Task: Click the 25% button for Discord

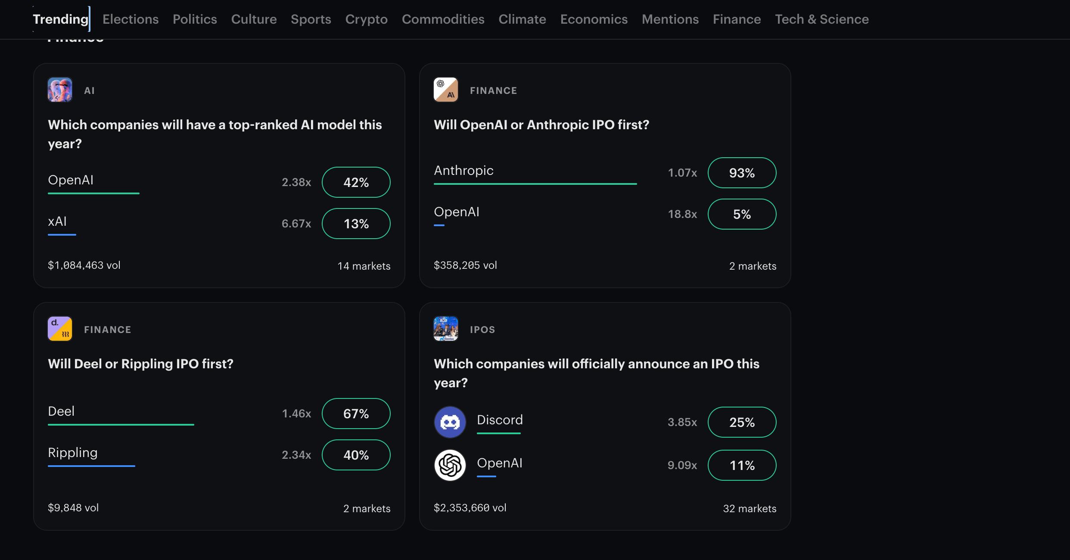Action: click(742, 422)
